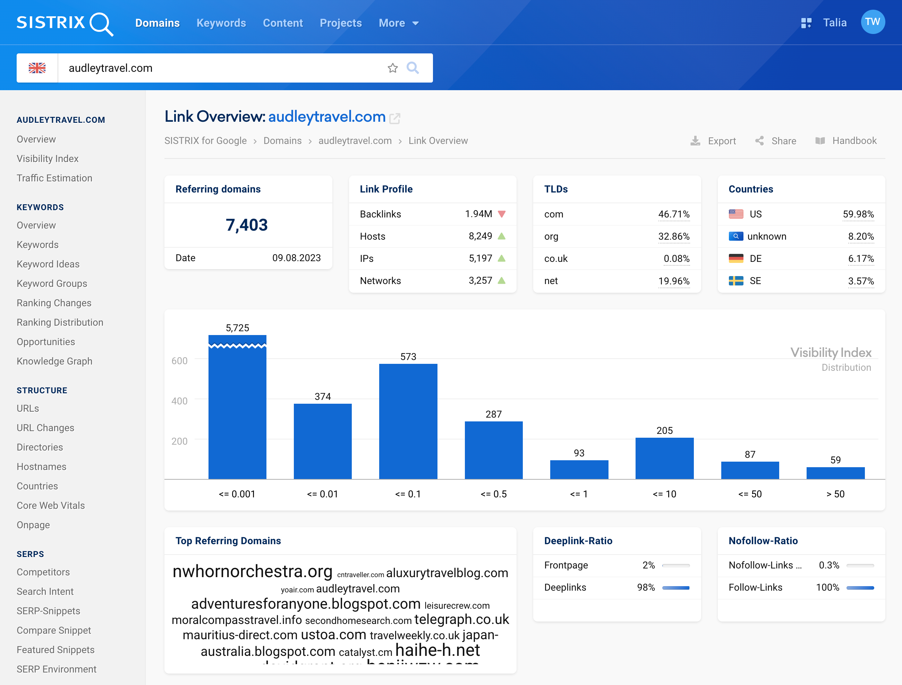902x685 pixels.
Task: Click the Traffic Estimation sidebar link
Action: tap(55, 177)
